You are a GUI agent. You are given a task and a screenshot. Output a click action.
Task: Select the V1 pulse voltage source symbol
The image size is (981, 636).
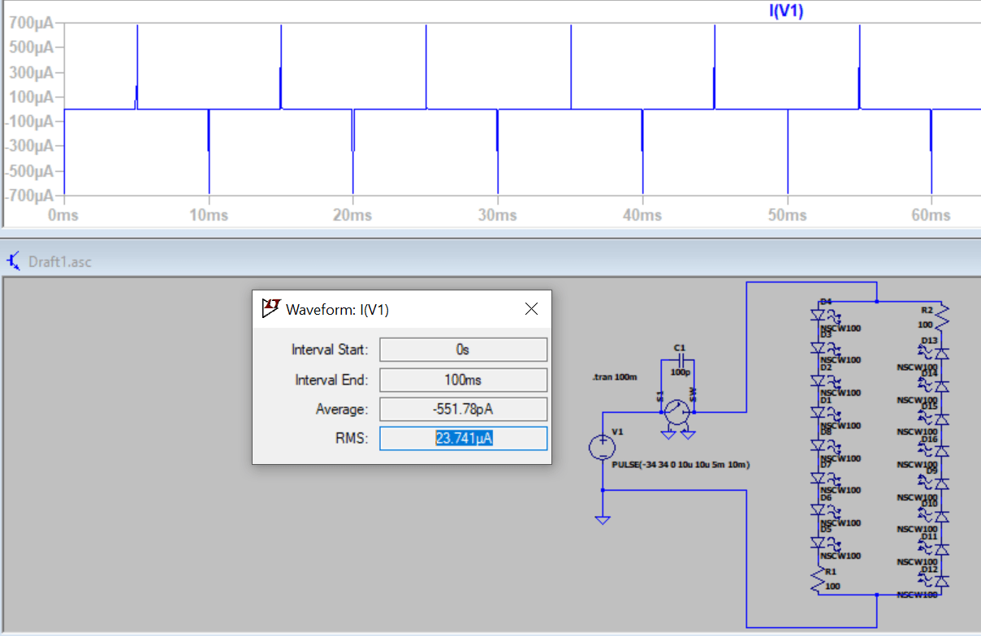pyautogui.click(x=602, y=447)
